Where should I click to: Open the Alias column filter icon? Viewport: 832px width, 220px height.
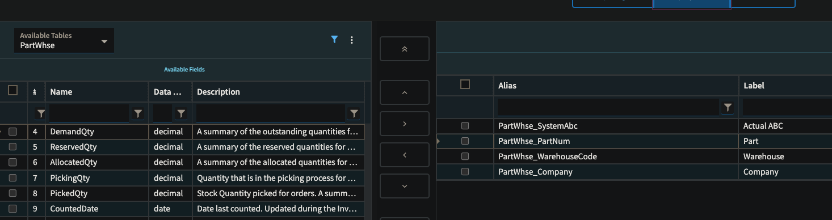coord(728,107)
